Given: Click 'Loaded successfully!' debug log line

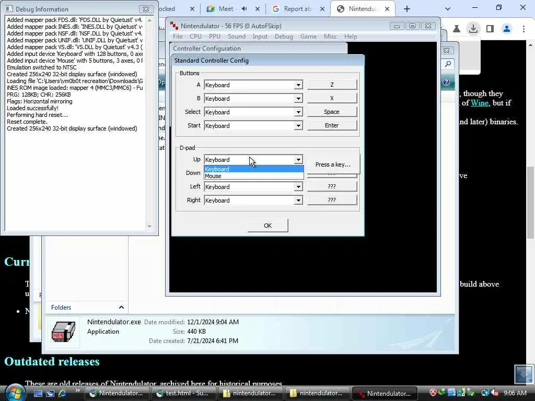Looking at the screenshot, I should pyautogui.click(x=33, y=108).
